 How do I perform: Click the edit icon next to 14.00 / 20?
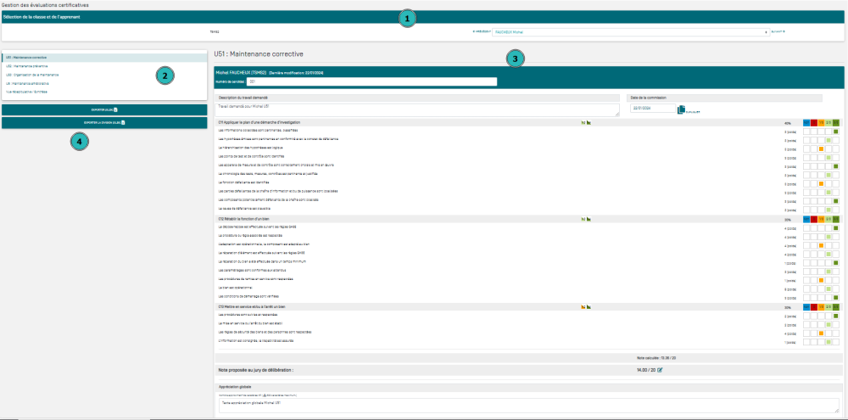tap(660, 370)
